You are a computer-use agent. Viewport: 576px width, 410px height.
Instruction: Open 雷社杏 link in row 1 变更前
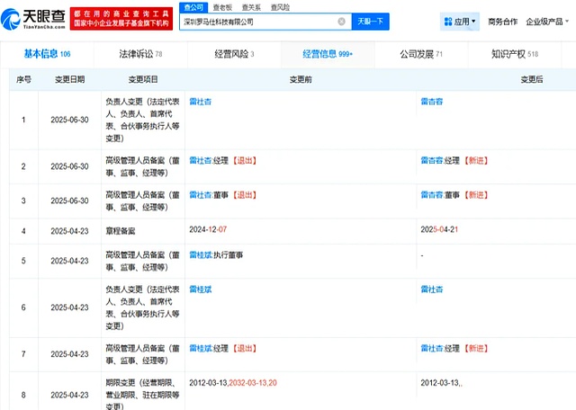pos(200,102)
